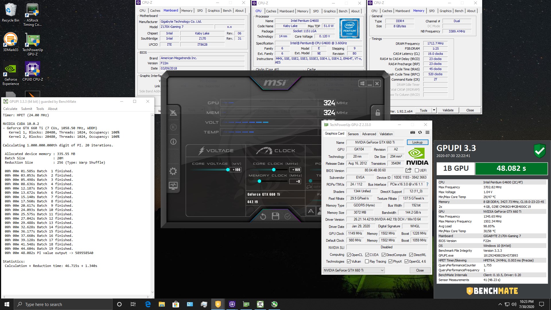551x310 pixels.
Task: Click the GPU-Z BIOS export share icon
Action: point(408,170)
